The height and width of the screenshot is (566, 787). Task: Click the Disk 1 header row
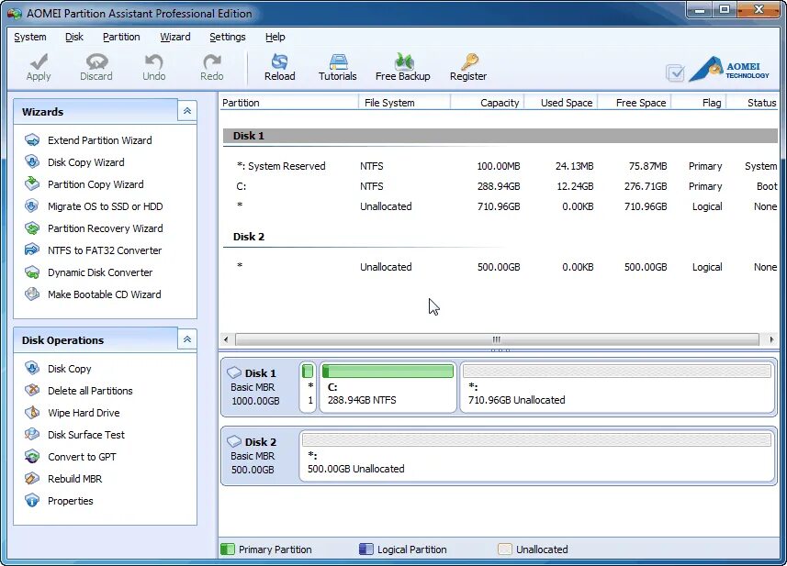point(500,136)
